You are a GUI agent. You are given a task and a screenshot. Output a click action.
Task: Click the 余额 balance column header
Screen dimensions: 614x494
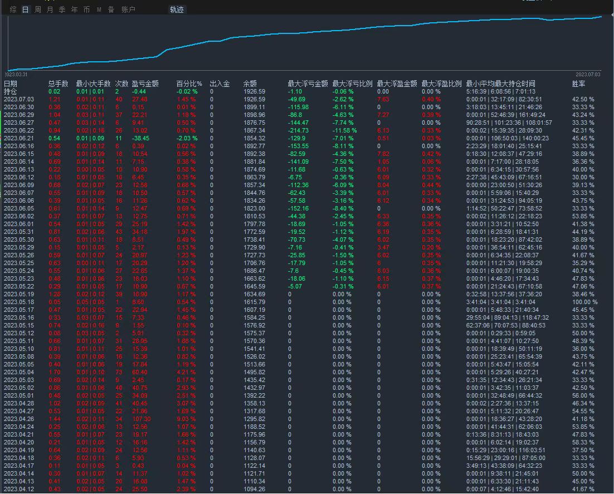(250, 84)
